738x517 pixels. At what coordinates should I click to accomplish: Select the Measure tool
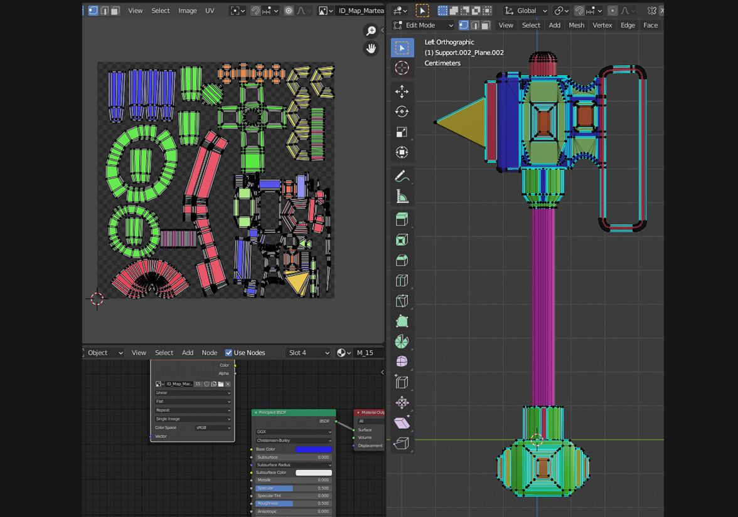click(x=402, y=197)
